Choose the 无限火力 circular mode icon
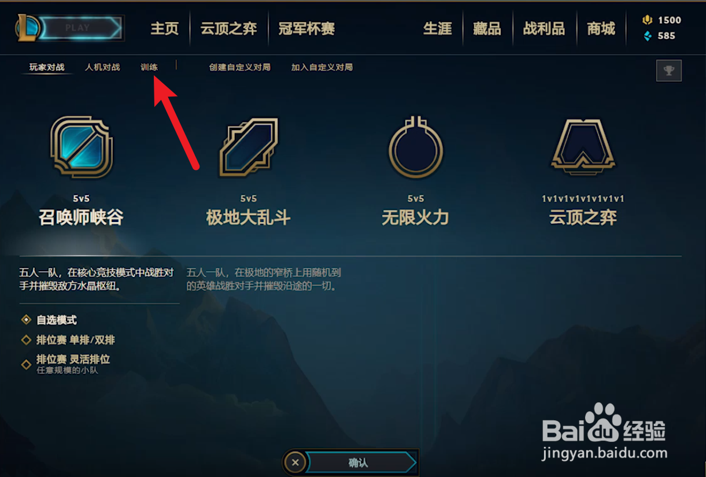Viewport: 706px width, 477px height. 416,147
